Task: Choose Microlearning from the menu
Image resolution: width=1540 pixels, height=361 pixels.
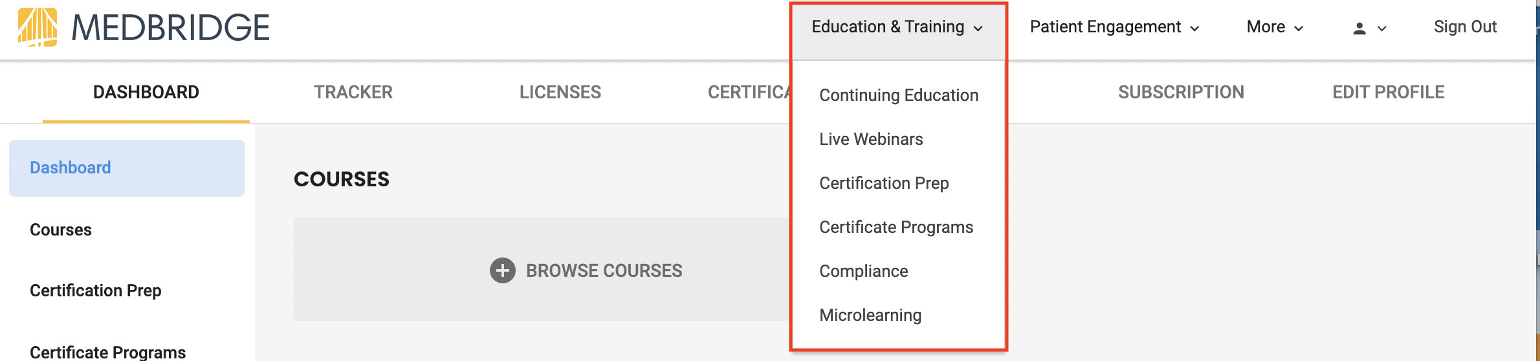Action: point(870,315)
